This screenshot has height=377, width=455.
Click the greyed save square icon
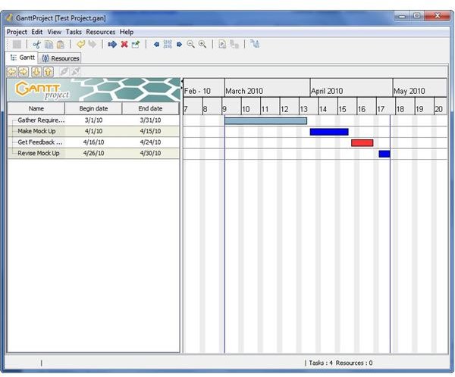pos(17,45)
